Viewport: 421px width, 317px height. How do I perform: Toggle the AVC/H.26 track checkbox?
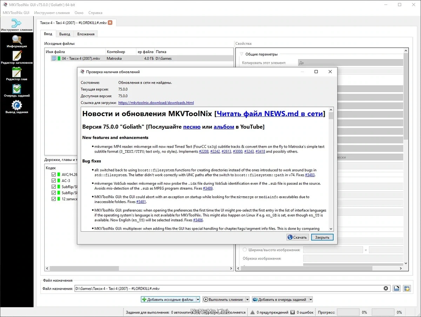pos(54,174)
